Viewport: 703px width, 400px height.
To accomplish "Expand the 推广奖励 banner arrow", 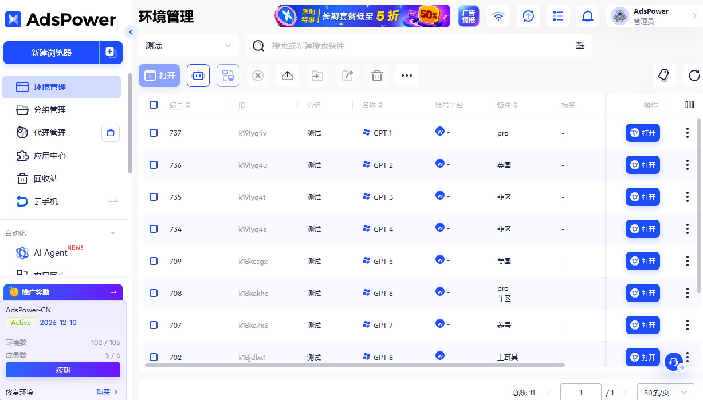I will click(113, 292).
